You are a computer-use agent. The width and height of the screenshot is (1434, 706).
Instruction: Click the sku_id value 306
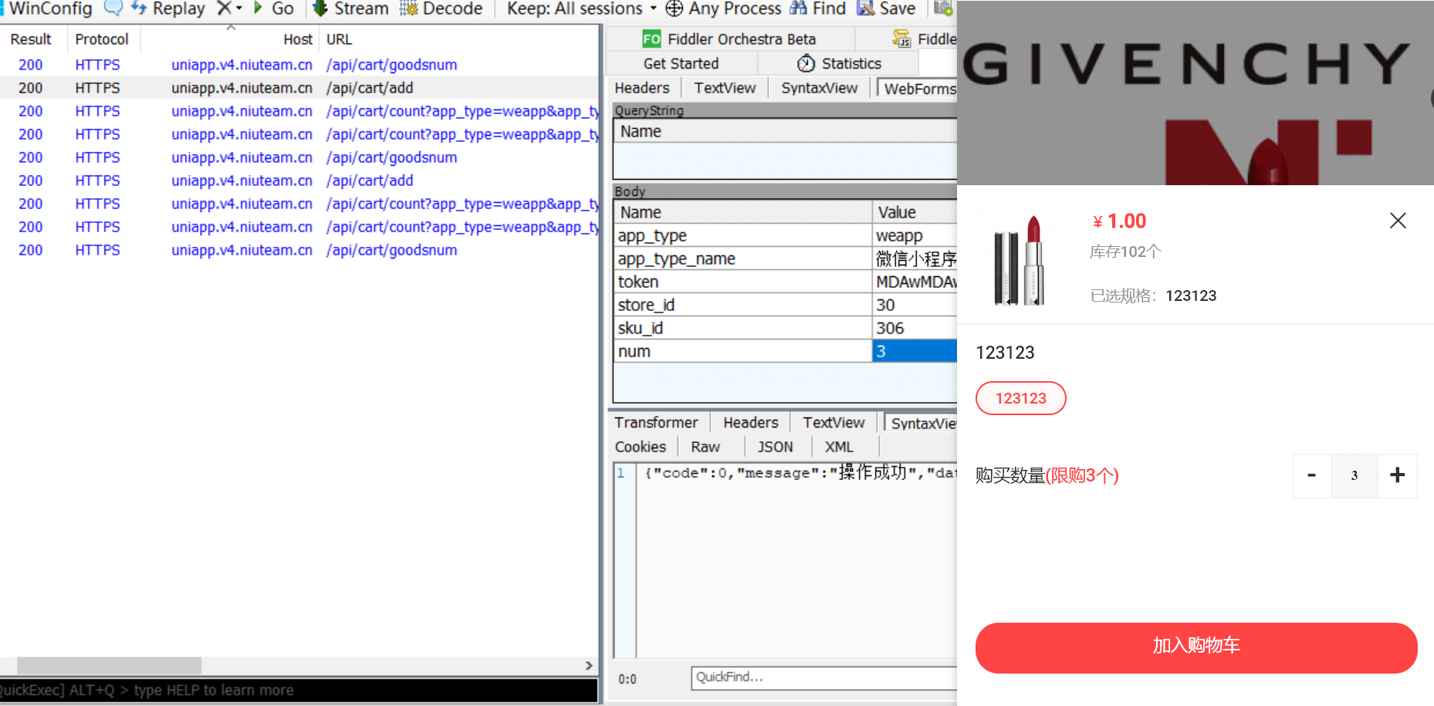[915, 328]
